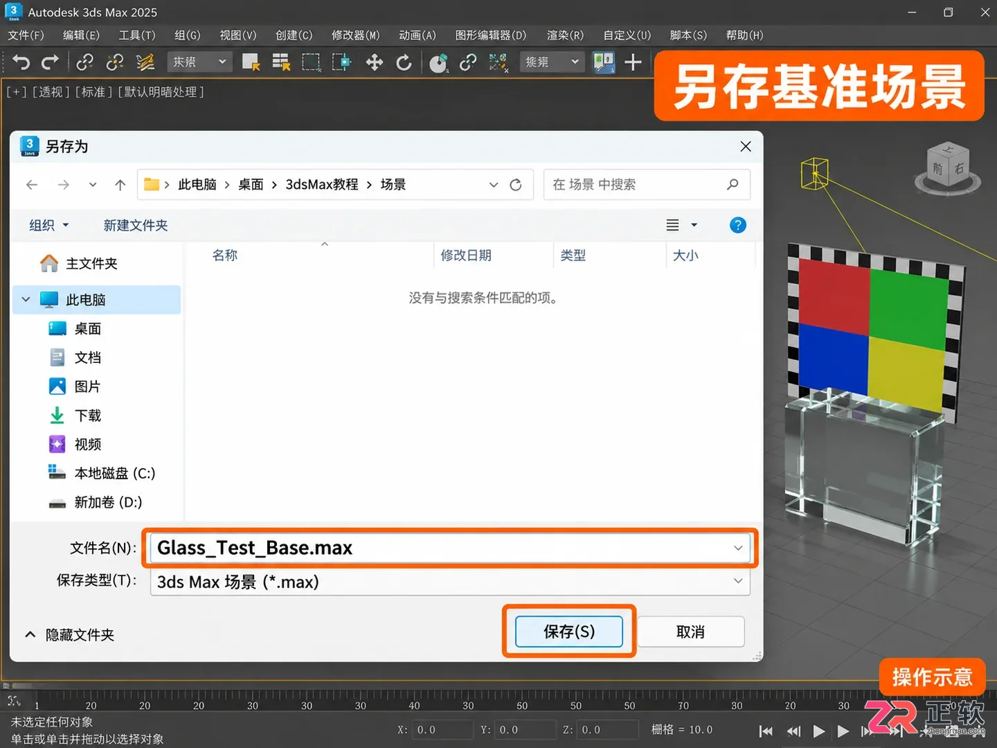Activate the Select and Move tool

coord(374,63)
